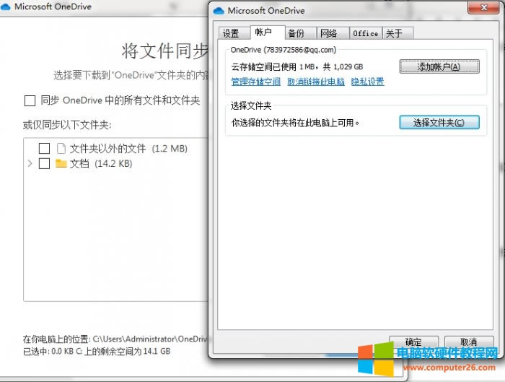Click the 取消链接此电脑 link
Viewport: 505px width, 382px height.
pos(315,82)
